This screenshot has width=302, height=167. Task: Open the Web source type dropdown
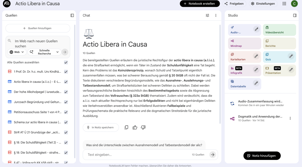[x=17, y=52]
